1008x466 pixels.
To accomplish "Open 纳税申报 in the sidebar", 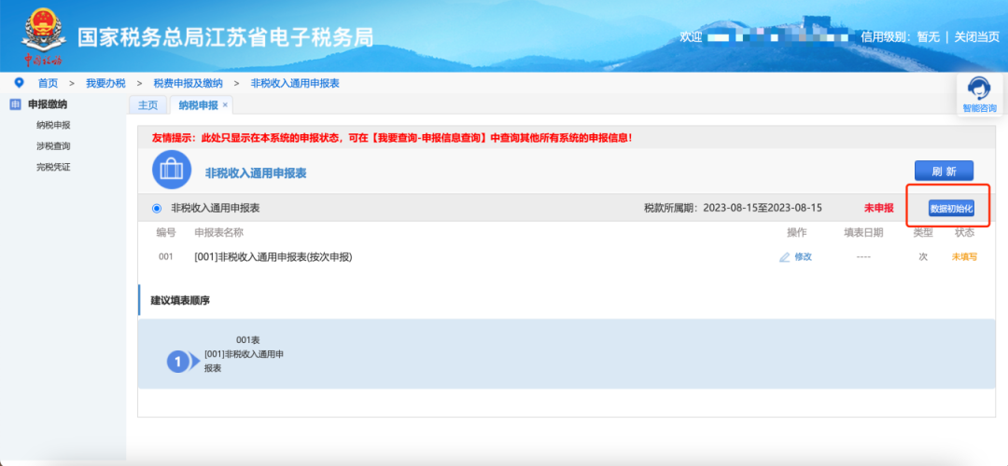I will click(x=53, y=125).
